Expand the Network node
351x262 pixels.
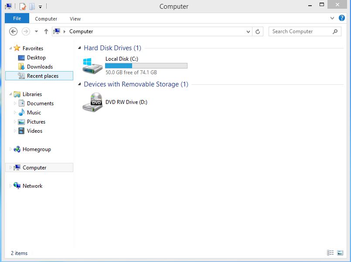coord(10,186)
